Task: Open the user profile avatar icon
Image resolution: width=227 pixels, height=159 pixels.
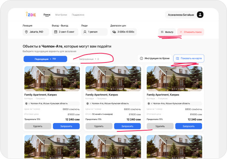Action: (200, 15)
